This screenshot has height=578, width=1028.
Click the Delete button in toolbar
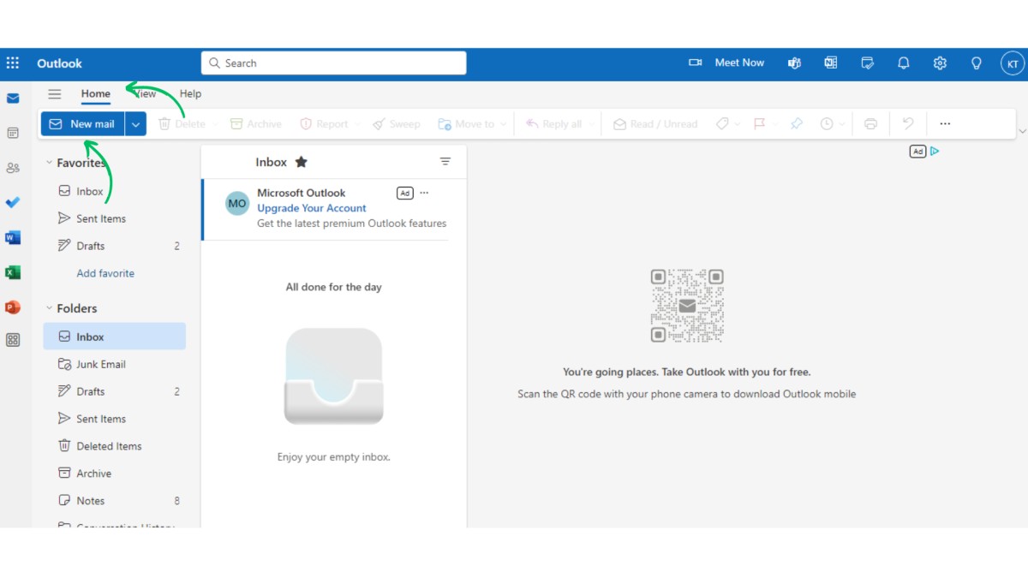pyautogui.click(x=182, y=124)
